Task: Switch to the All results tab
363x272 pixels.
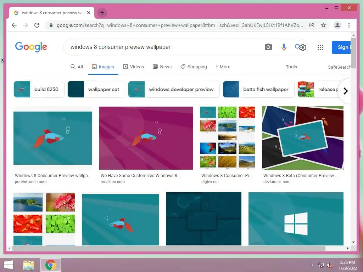Action: click(77, 67)
